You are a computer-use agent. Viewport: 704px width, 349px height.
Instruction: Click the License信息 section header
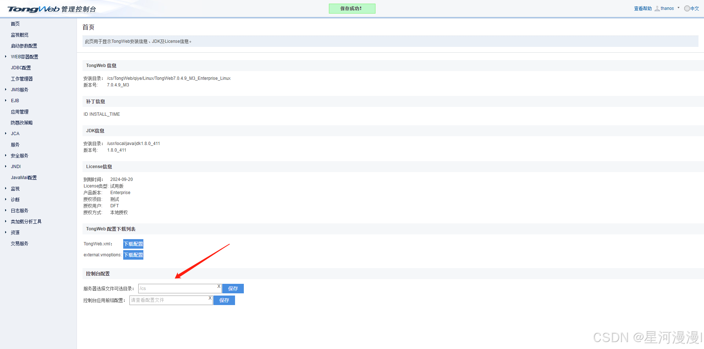99,167
